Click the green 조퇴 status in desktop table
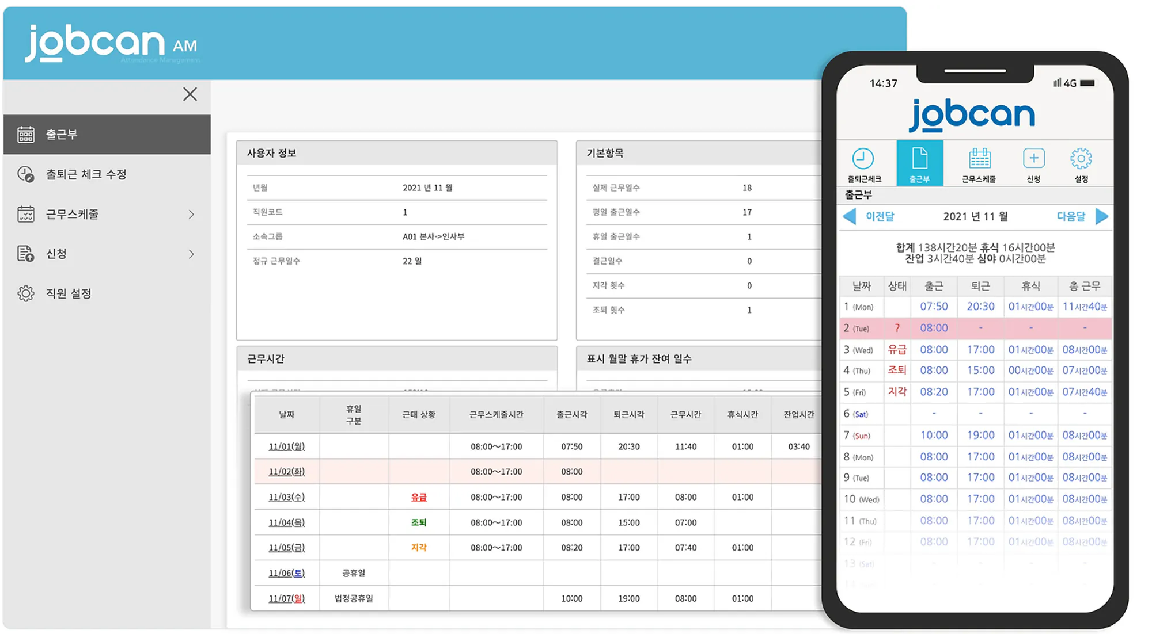The width and height of the screenshot is (1152, 634). coord(419,522)
